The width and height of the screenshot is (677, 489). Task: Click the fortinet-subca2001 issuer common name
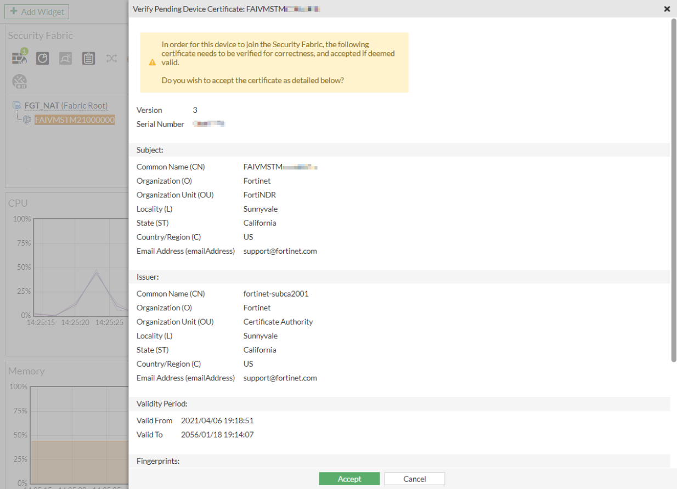coord(276,293)
